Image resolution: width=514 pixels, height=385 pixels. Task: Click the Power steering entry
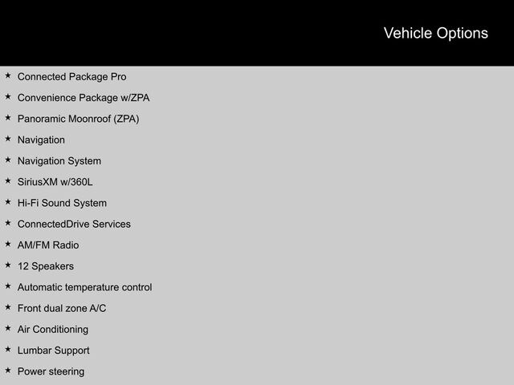click(x=51, y=371)
